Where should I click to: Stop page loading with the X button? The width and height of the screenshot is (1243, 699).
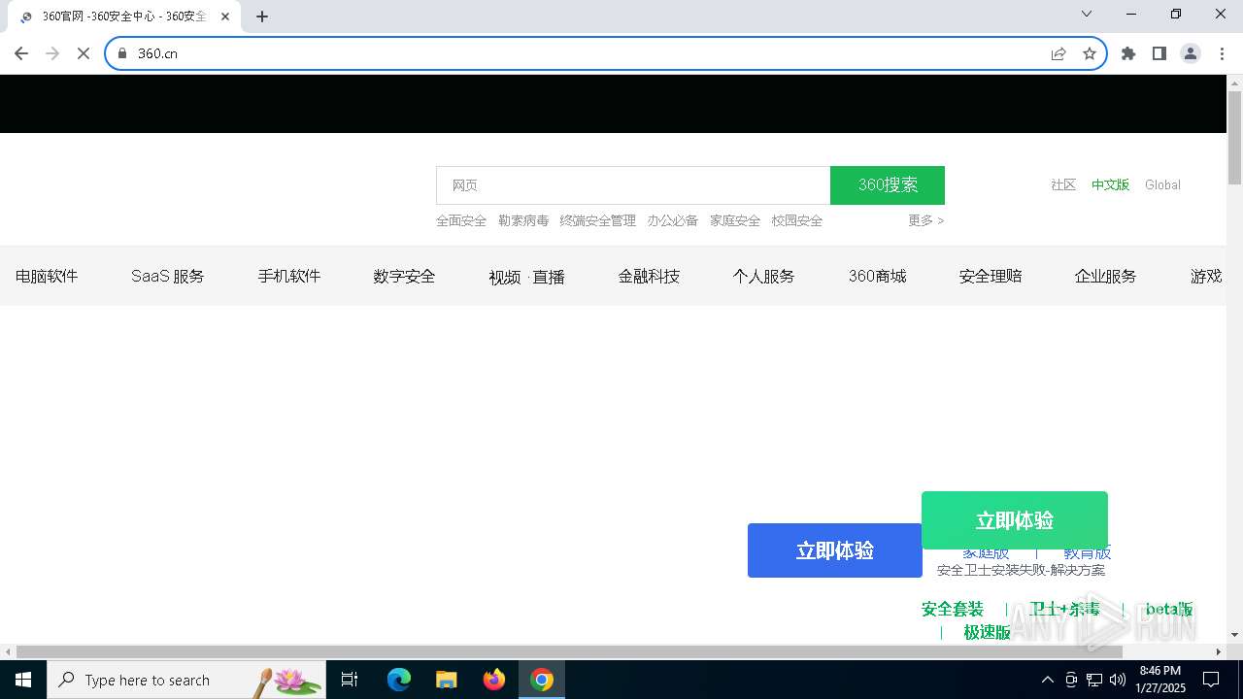[84, 53]
